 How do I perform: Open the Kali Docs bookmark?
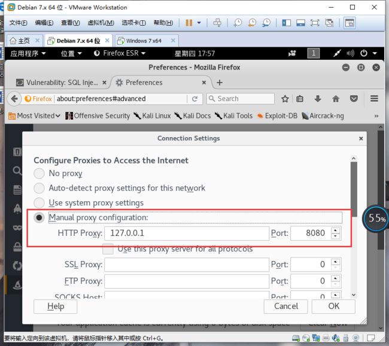click(x=193, y=116)
